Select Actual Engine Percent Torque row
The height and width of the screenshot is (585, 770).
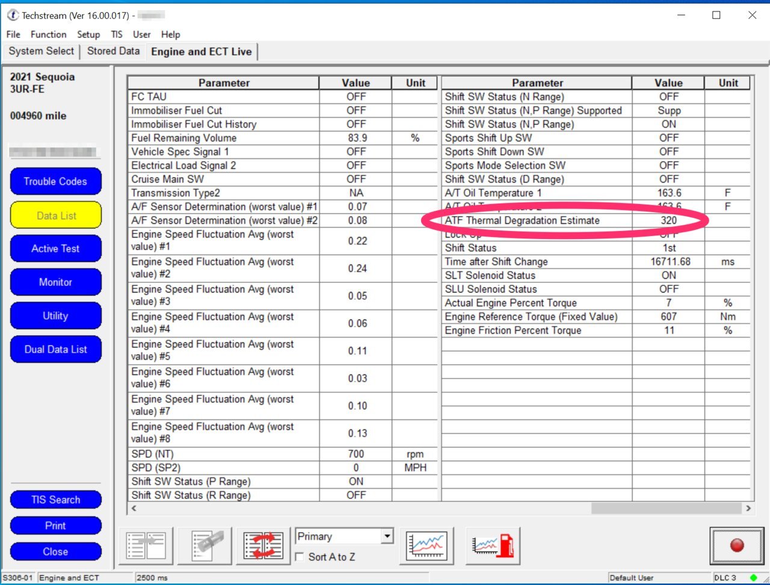click(x=596, y=303)
